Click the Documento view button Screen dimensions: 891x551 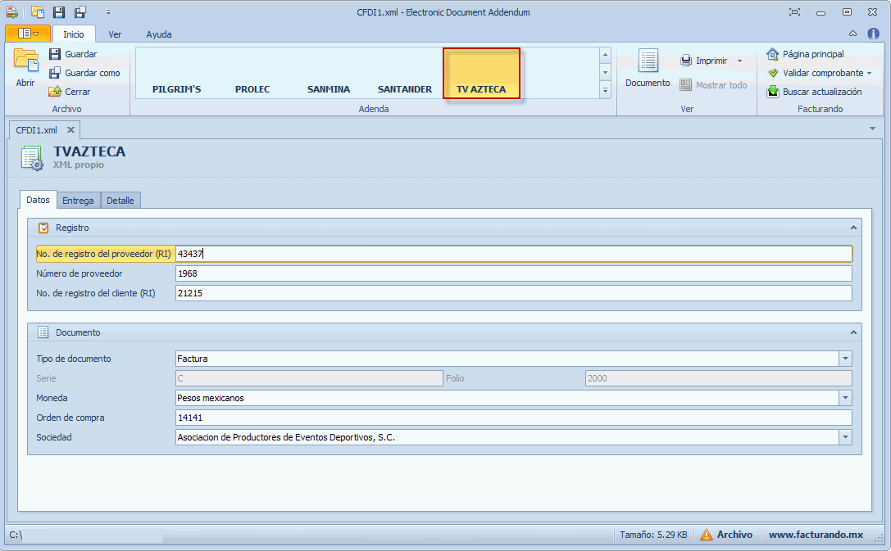click(x=648, y=67)
